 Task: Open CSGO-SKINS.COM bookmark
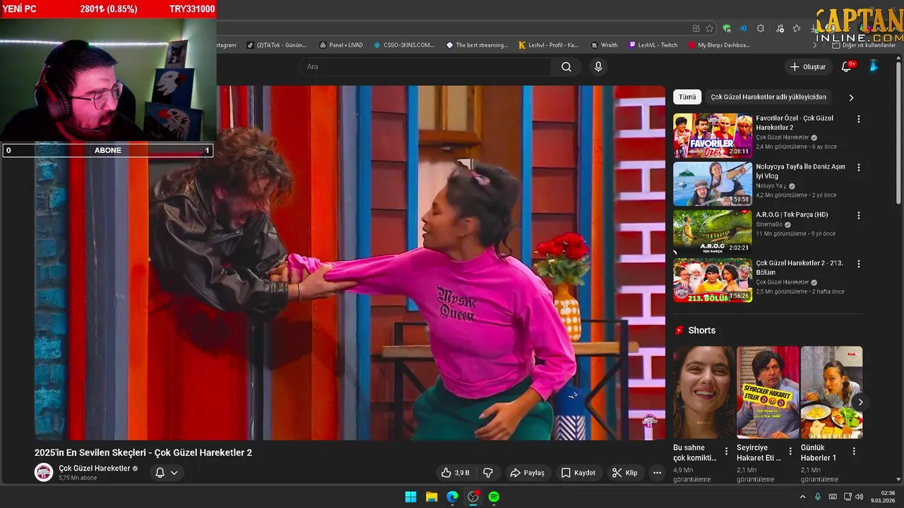[x=404, y=45]
